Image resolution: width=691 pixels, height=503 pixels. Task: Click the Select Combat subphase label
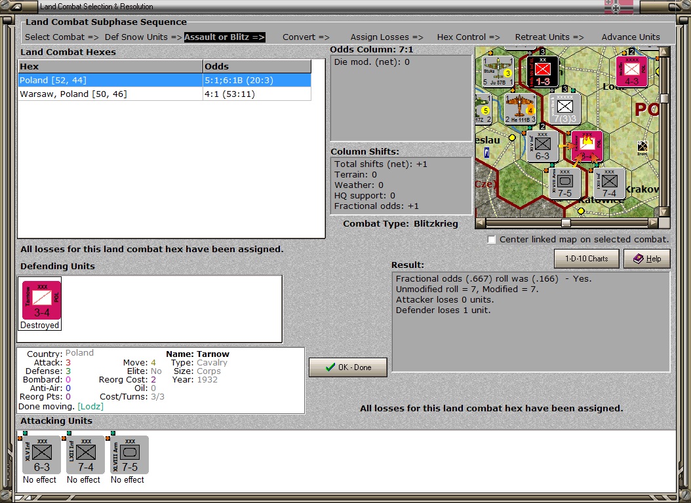[62, 37]
